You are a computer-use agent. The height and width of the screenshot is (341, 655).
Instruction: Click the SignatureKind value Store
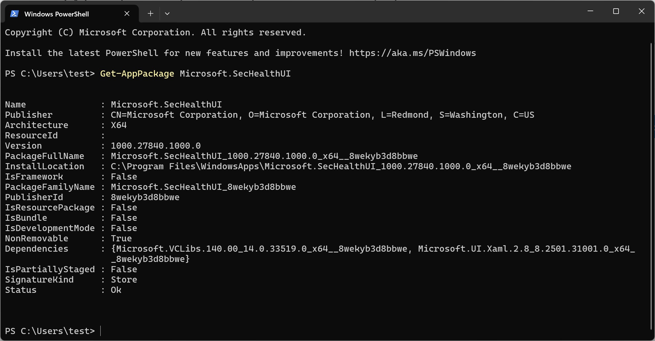(124, 279)
